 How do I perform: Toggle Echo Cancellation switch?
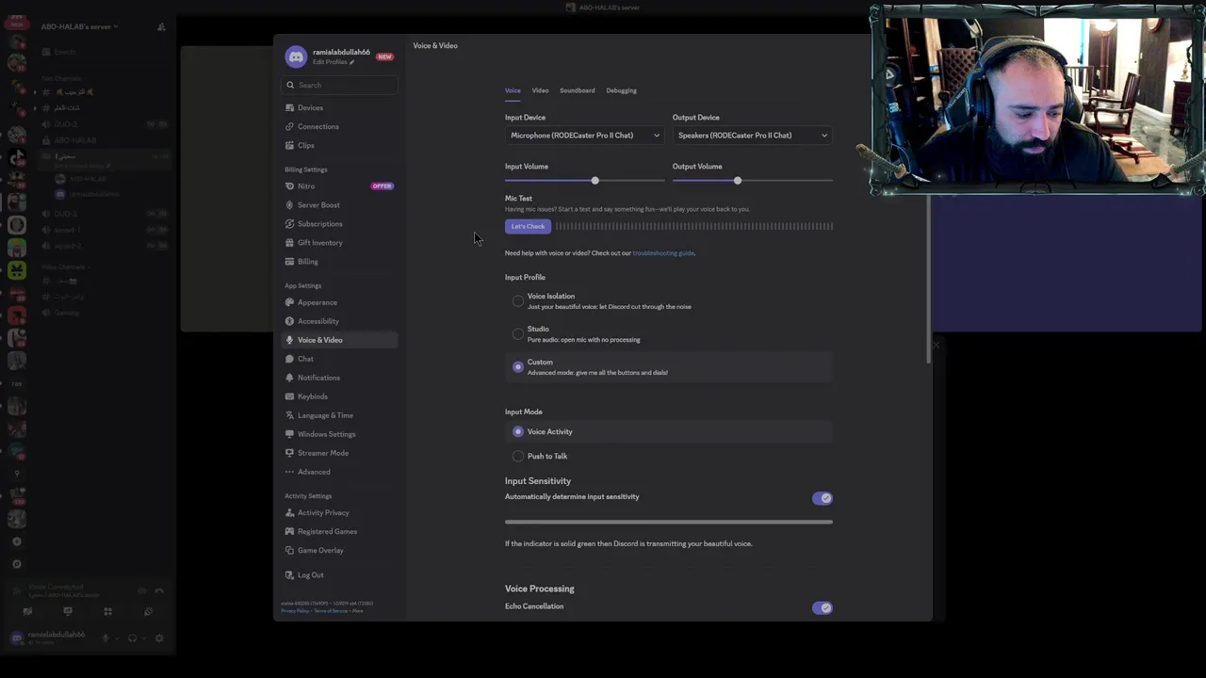[x=823, y=607]
